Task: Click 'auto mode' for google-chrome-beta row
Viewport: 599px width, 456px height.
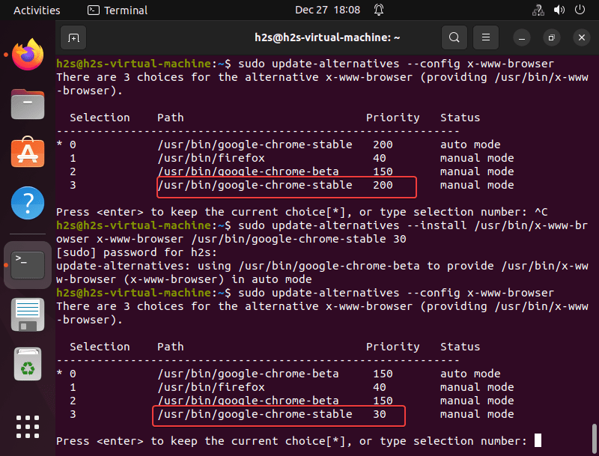Action: pos(470,374)
